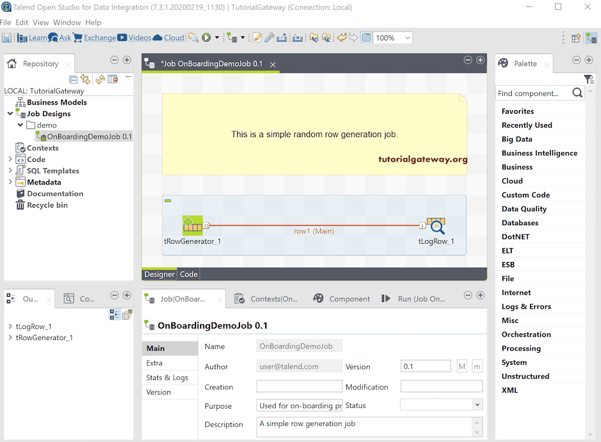Viewport: 601px width, 442px height.
Task: Click the pencil edit toolbar icon
Action: 258,38
